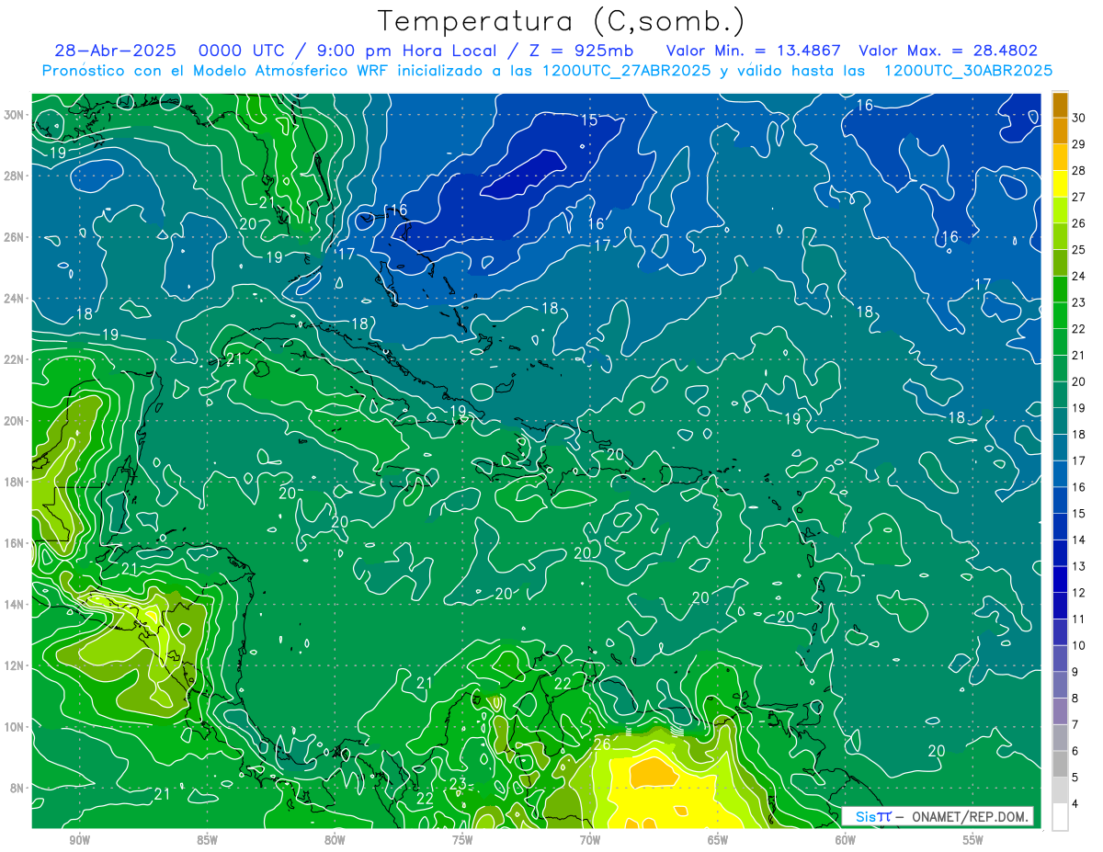This screenshot has width=1103, height=852.
Task: Click the "85W" longitude axis label
Action: click(207, 840)
